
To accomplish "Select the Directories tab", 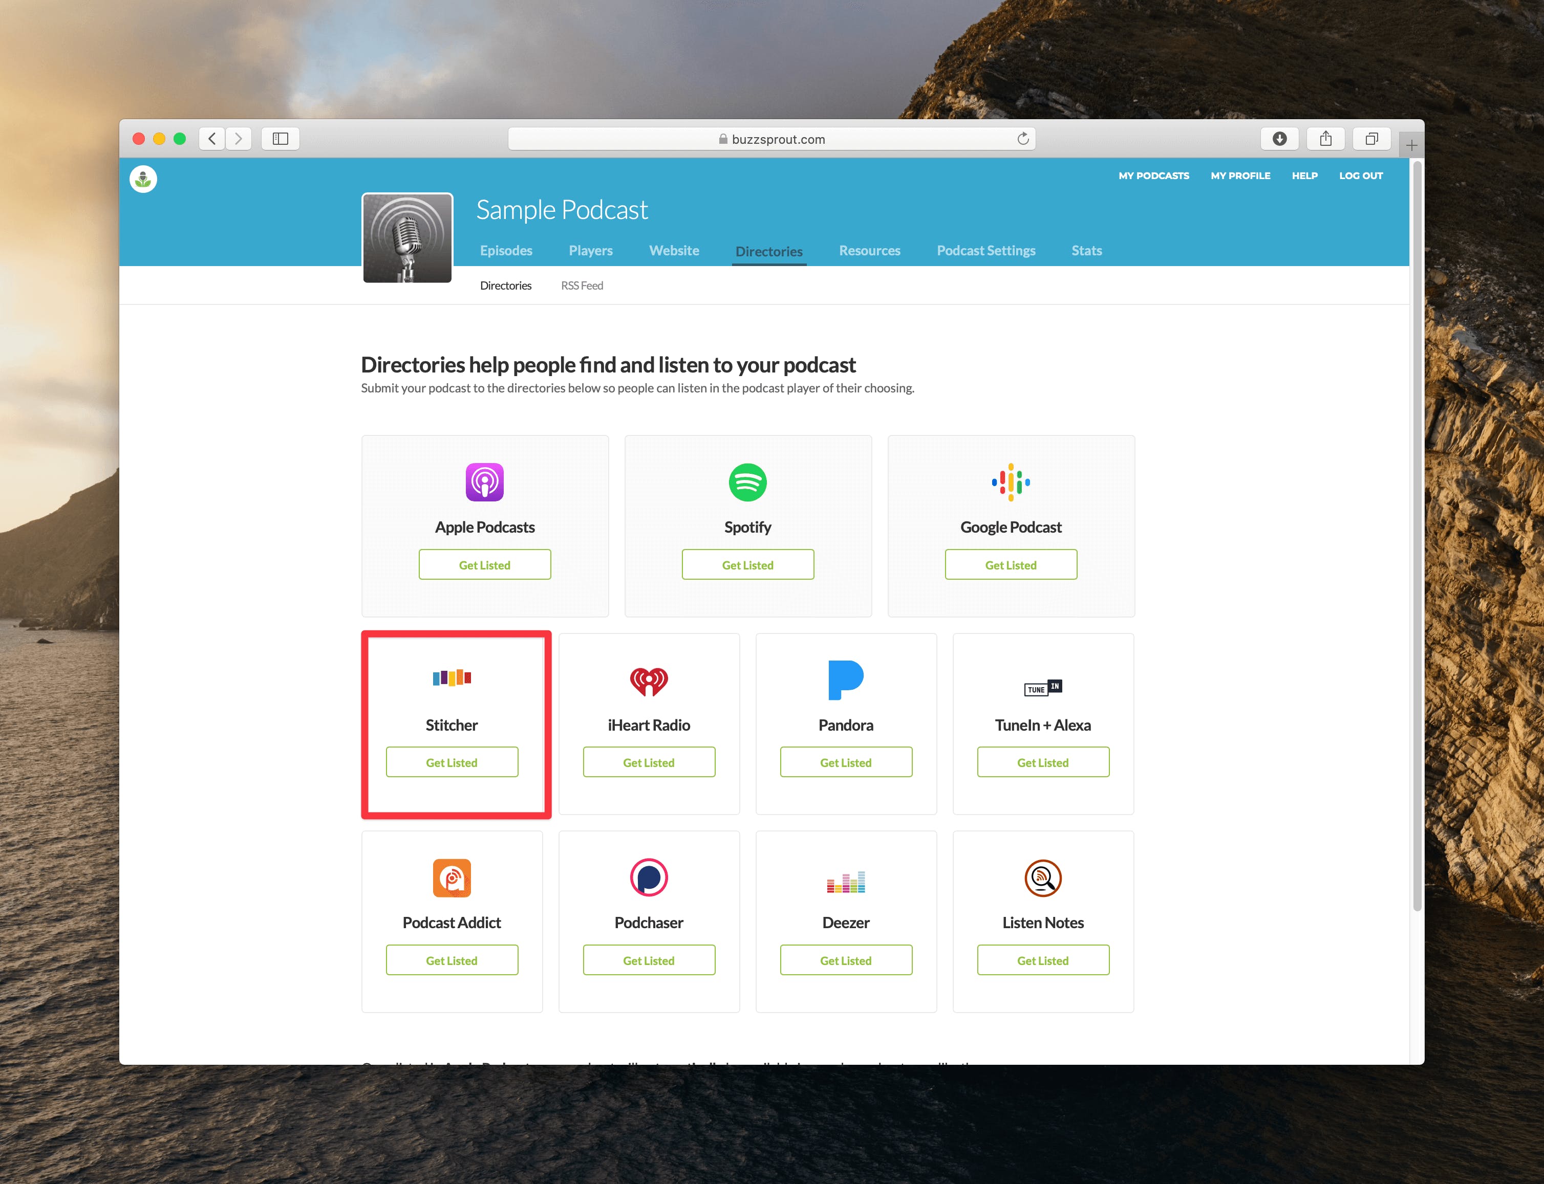I will (x=767, y=250).
